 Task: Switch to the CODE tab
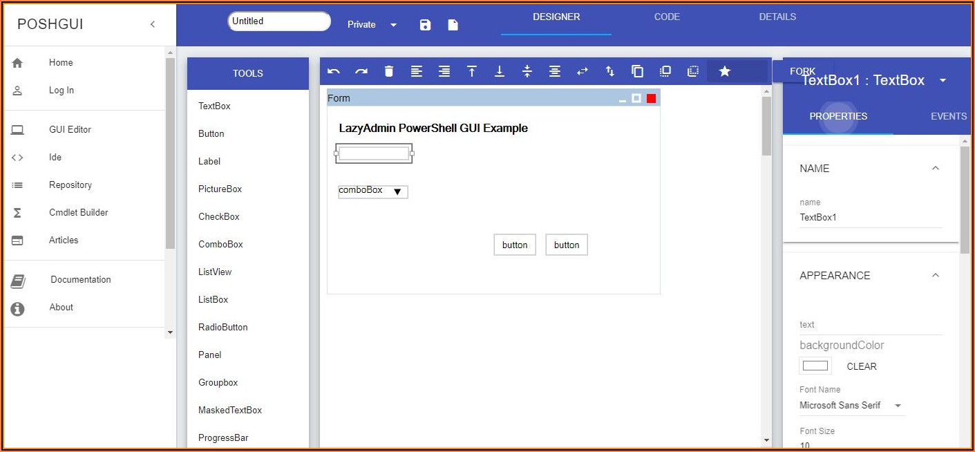click(667, 17)
